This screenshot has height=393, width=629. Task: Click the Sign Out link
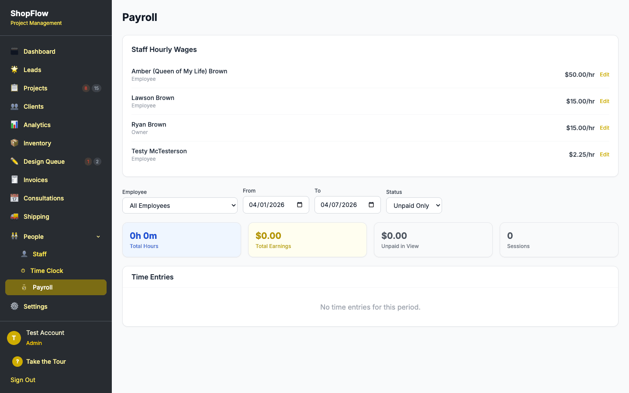[23, 379]
